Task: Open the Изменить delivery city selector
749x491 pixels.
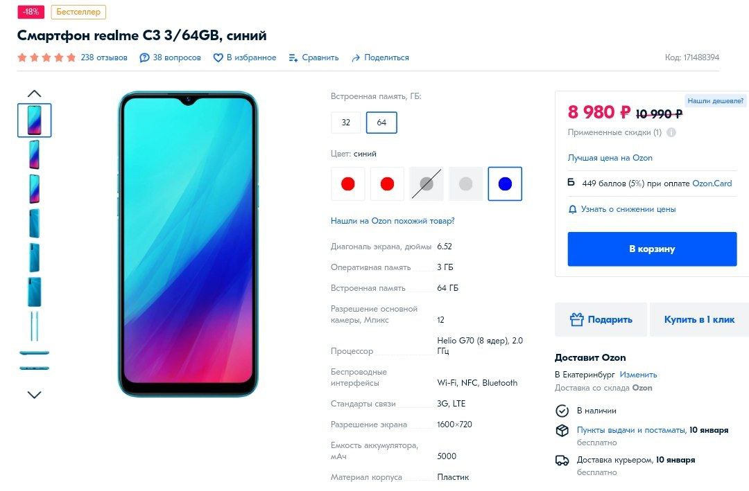Action: 638,375
